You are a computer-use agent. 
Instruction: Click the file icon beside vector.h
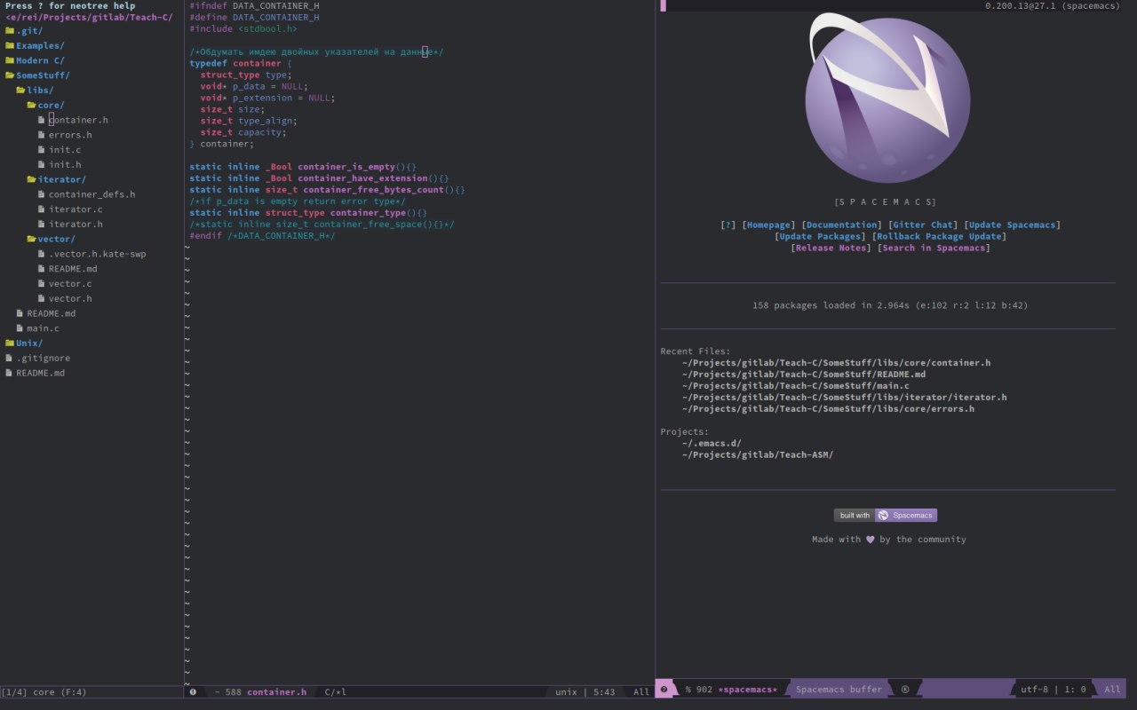(x=41, y=298)
